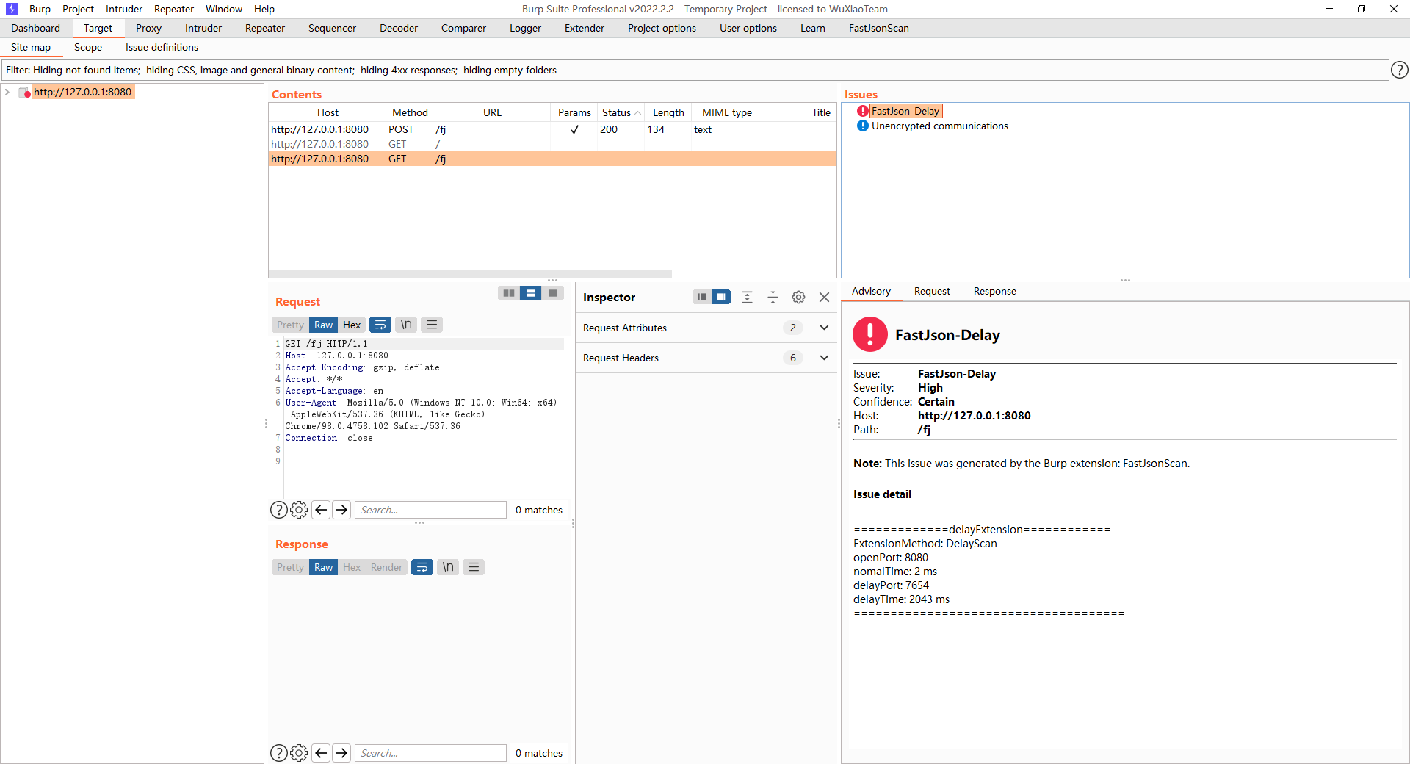The image size is (1410, 764).
Task: Switch to Render view in Response panel
Action: point(386,567)
